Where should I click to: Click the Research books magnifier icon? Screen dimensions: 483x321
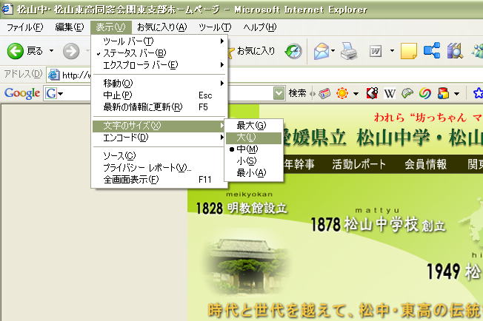coord(455,51)
